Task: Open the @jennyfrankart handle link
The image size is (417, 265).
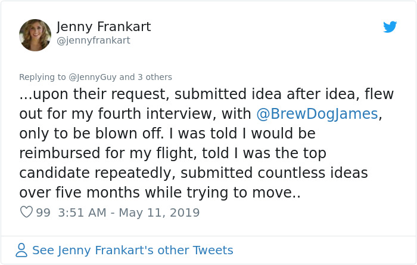Action: [93, 41]
